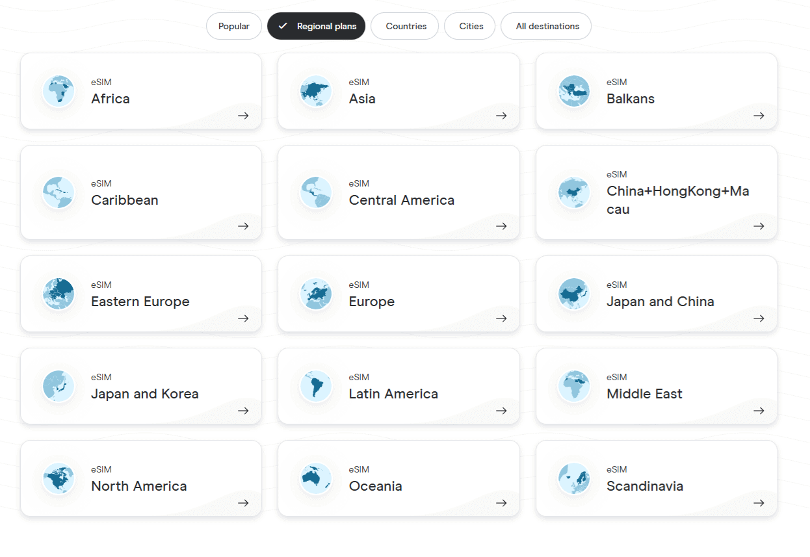This screenshot has height=557, width=810.
Task: Click the Africa globe icon
Action: (x=59, y=91)
